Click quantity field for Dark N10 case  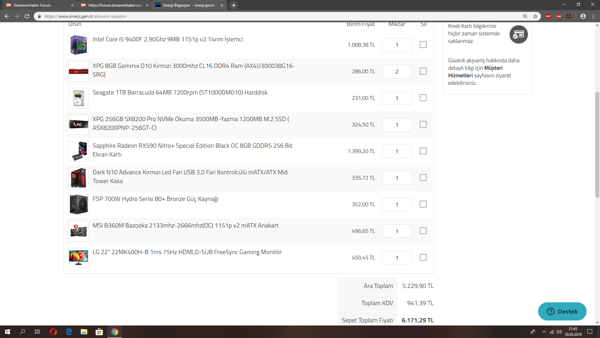click(397, 178)
